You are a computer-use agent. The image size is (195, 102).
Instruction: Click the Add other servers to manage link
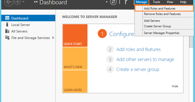pyautogui.click(x=145, y=59)
